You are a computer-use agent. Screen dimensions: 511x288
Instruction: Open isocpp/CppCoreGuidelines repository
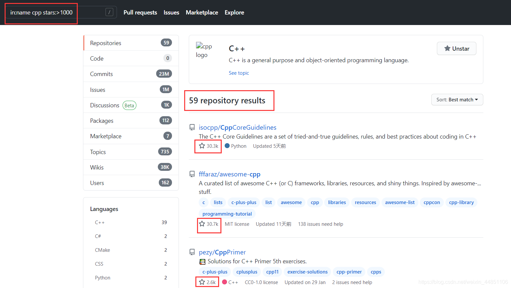[238, 127]
